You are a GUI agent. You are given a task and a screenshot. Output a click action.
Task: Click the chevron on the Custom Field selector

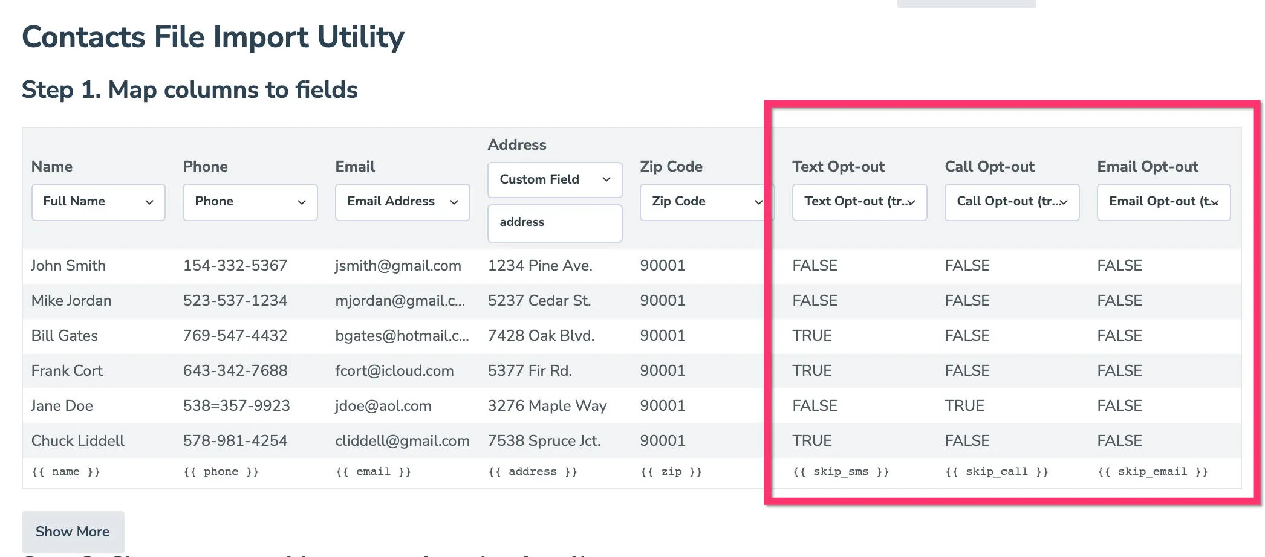pyautogui.click(x=606, y=179)
